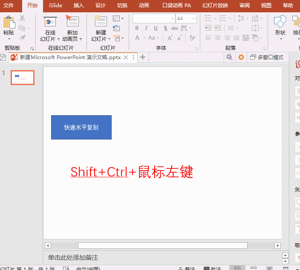Click the Paste (粘贴) clipboard icon
The height and width of the screenshot is (270, 300).
click(9, 23)
